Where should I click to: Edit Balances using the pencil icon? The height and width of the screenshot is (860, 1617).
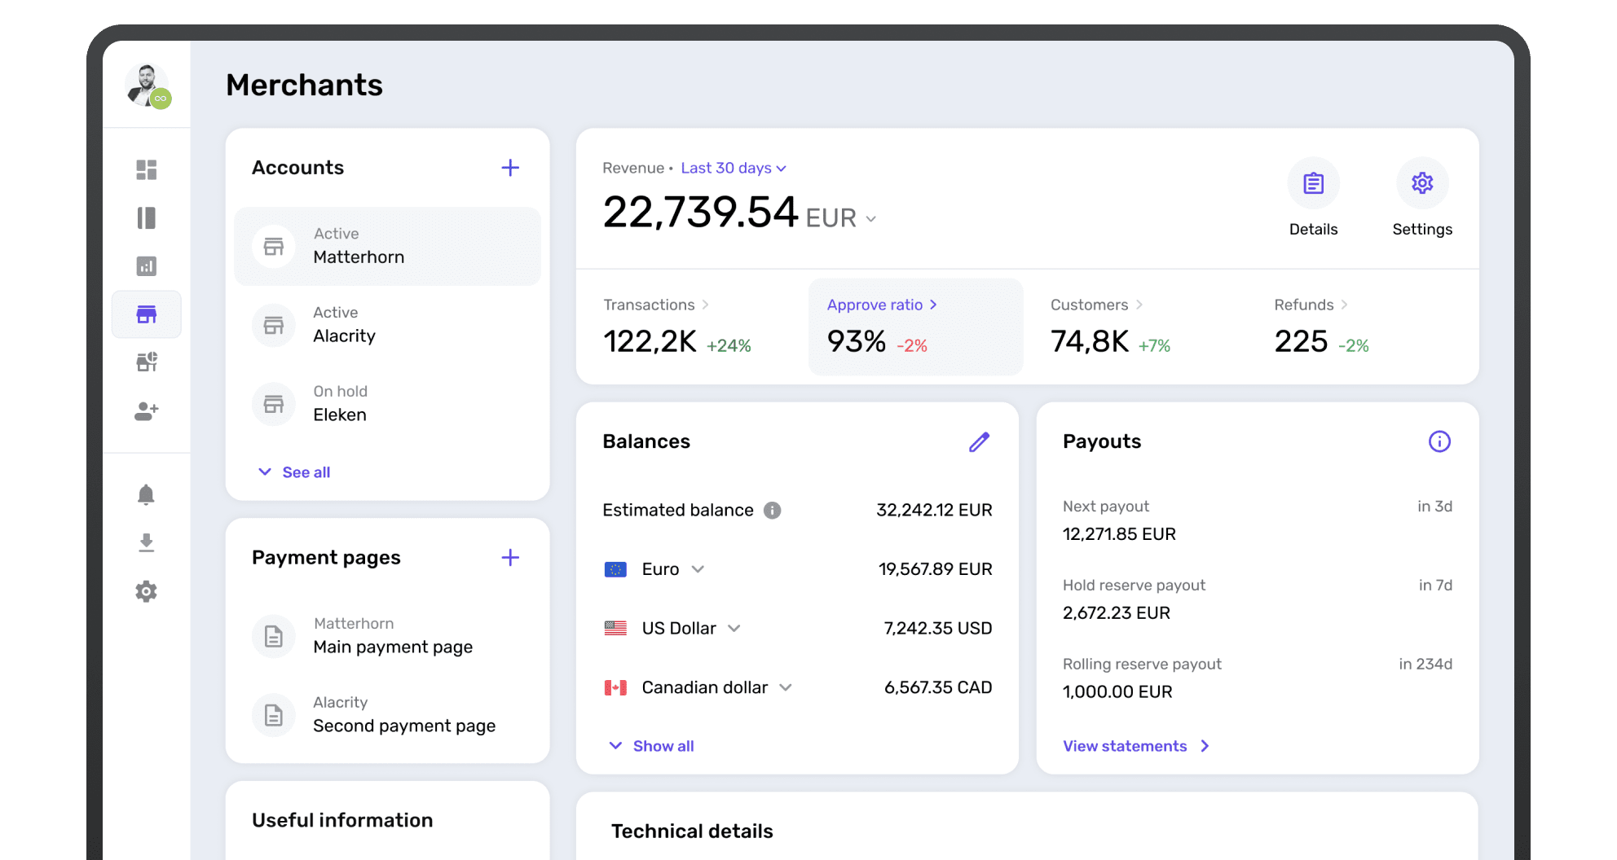tap(979, 441)
